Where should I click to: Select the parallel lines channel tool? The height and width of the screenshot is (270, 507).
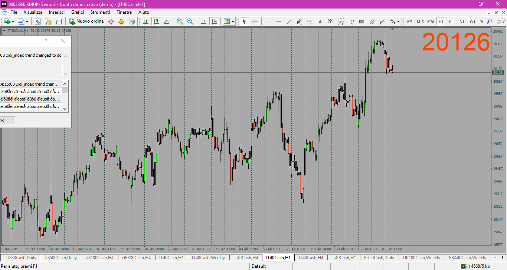pyautogui.click(x=372, y=22)
